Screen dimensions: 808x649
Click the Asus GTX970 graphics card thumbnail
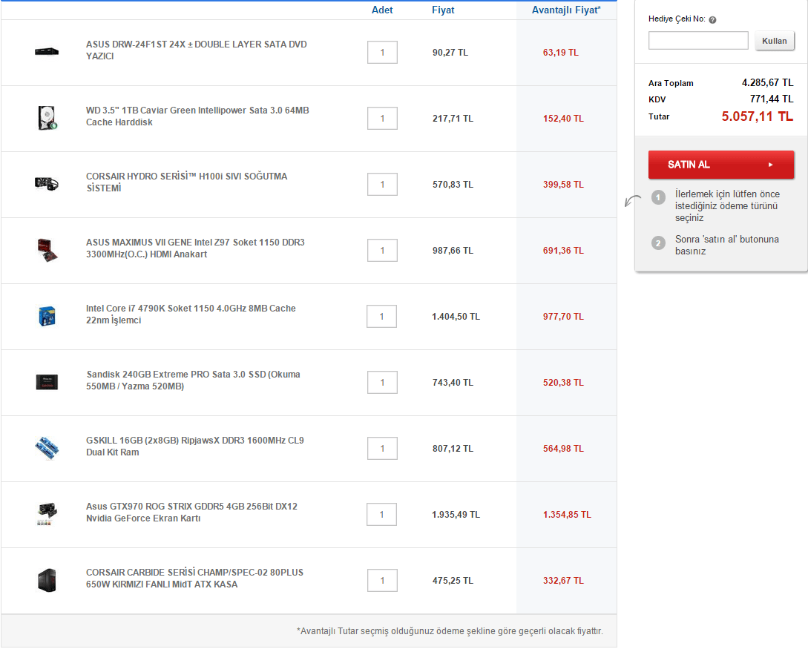pos(47,514)
